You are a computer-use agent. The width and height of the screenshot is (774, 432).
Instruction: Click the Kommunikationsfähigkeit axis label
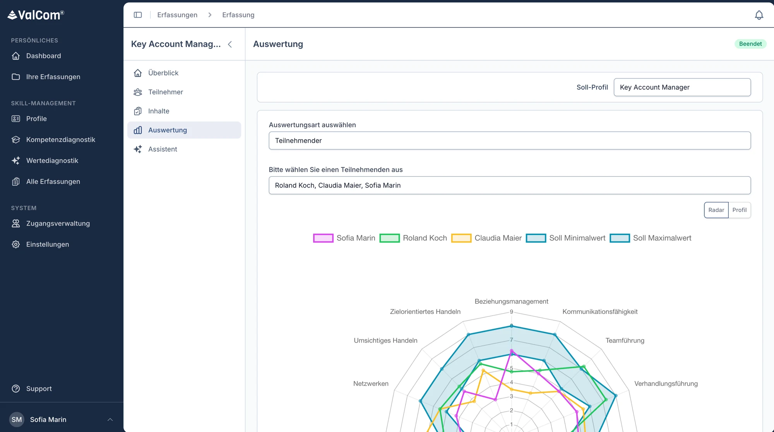pyautogui.click(x=600, y=312)
